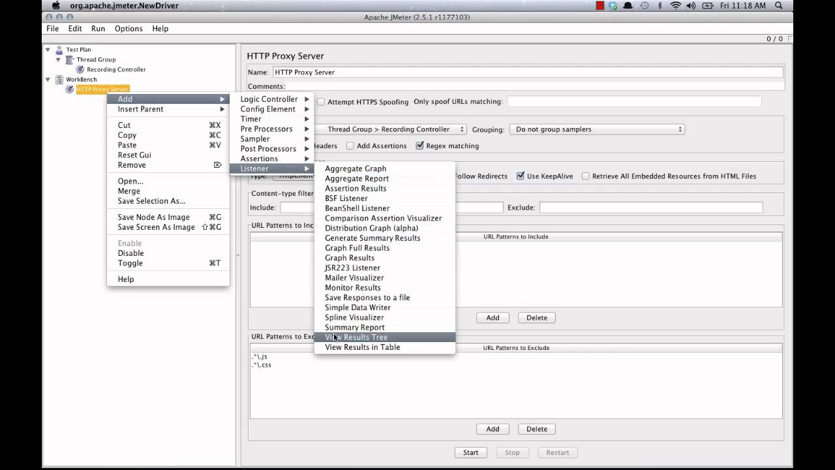835x470 pixels.
Task: Open the Run menu in menu bar
Action: (x=98, y=29)
